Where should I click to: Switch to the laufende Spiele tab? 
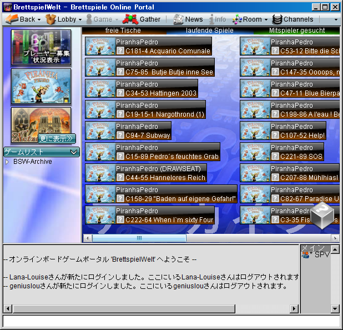pyautogui.click(x=210, y=31)
